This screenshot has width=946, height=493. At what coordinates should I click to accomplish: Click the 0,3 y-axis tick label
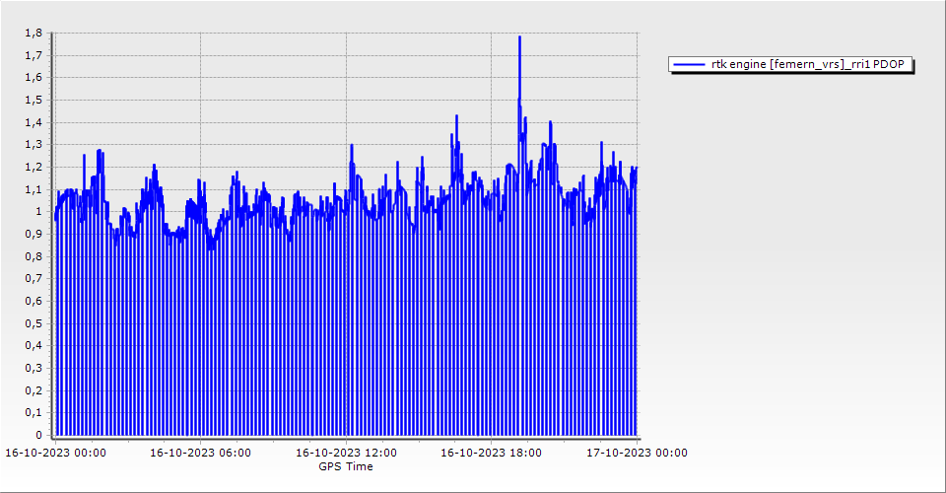coord(33,368)
